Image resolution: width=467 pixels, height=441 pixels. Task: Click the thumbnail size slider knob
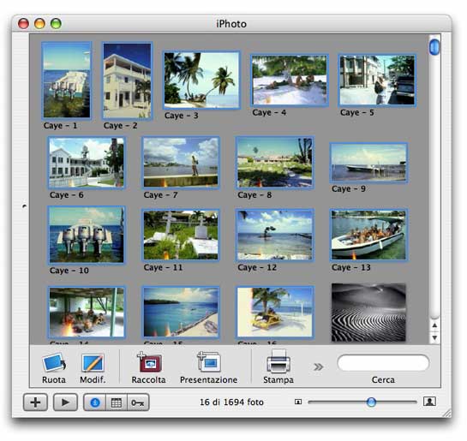click(371, 402)
